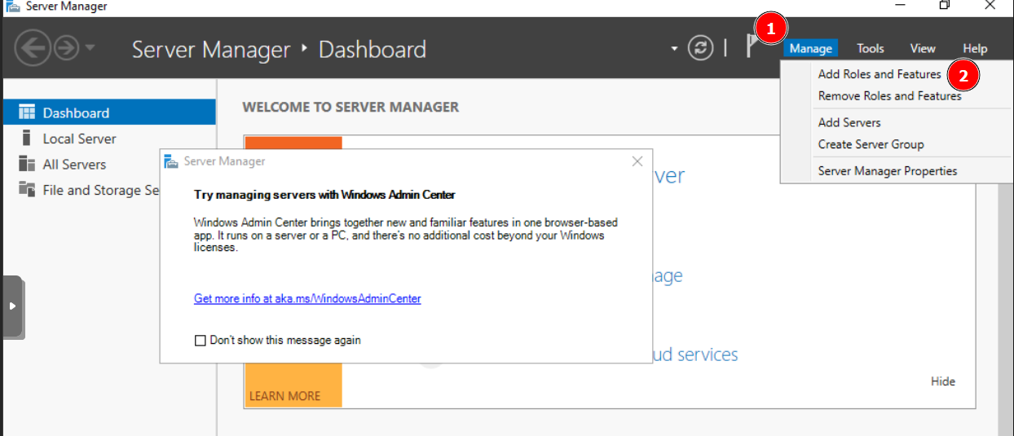
Task: Hide the welcome tile
Action: click(942, 381)
